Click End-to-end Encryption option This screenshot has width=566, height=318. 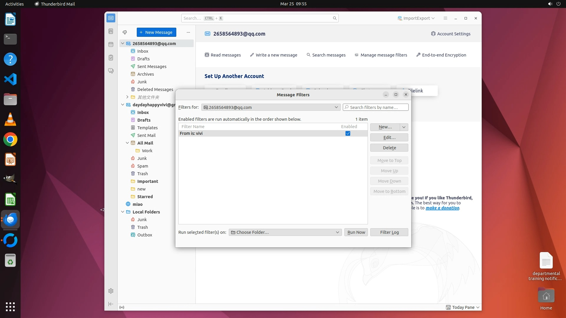[441, 55]
